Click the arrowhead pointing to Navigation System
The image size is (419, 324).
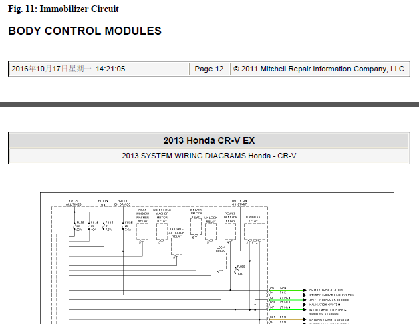(305, 305)
